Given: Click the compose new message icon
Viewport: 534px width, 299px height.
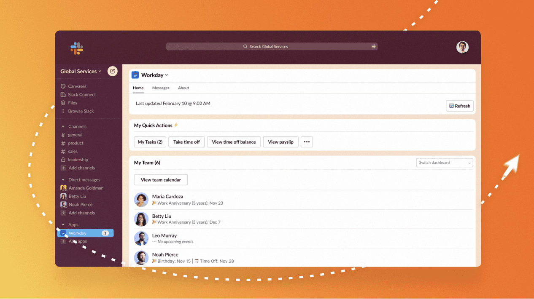Looking at the screenshot, I should tap(113, 71).
